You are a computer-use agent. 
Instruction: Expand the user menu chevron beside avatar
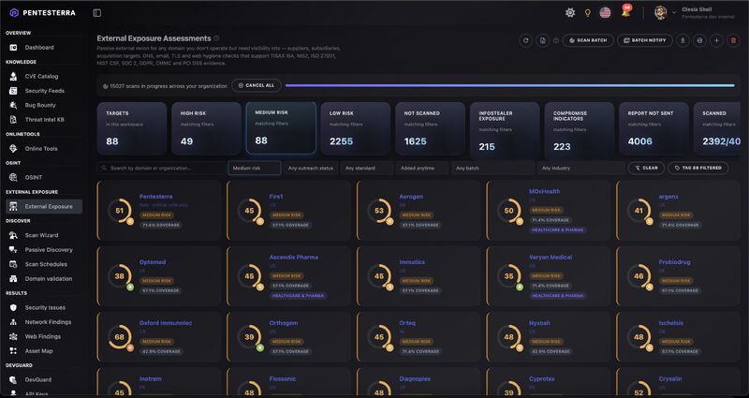point(674,13)
